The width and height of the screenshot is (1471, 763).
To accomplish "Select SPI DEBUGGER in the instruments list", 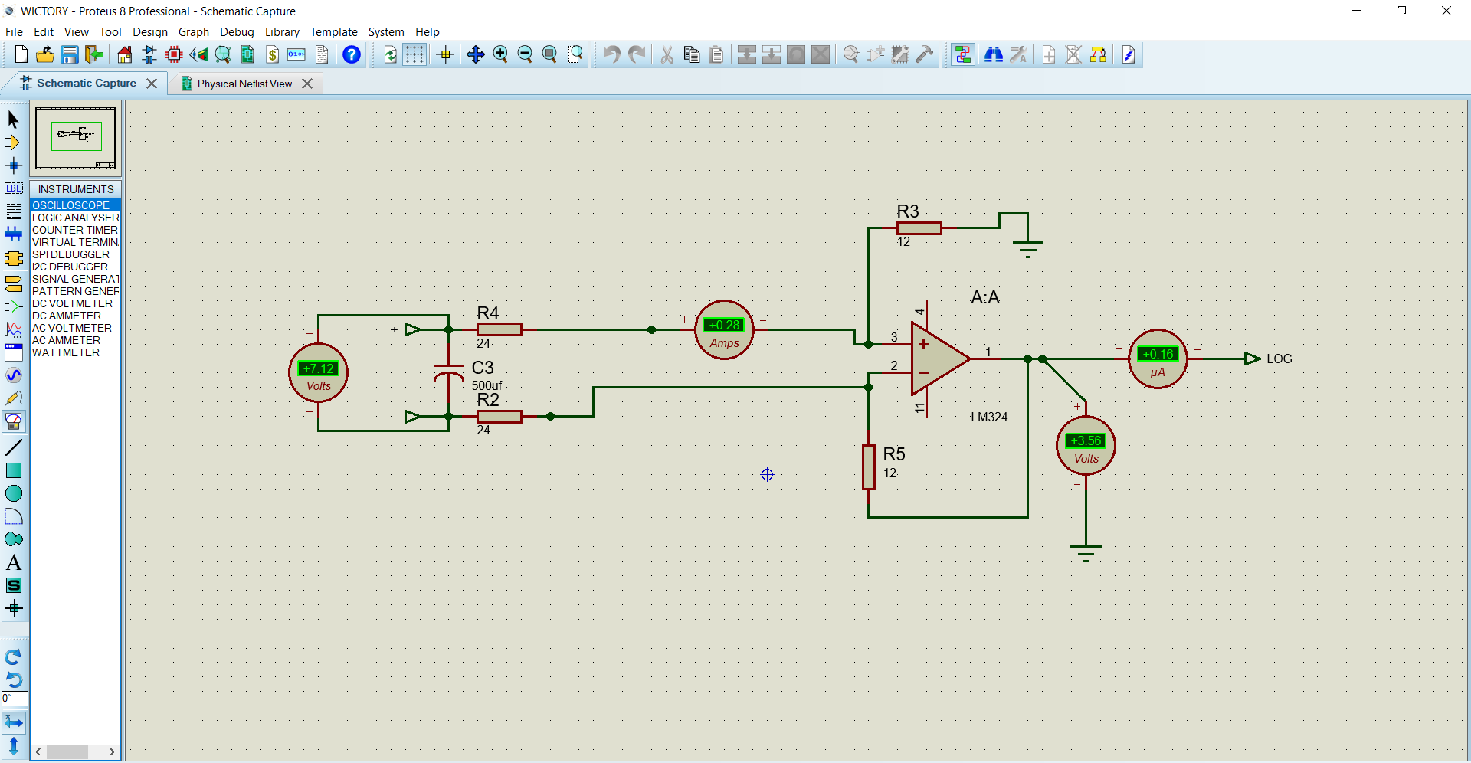I will 75,254.
